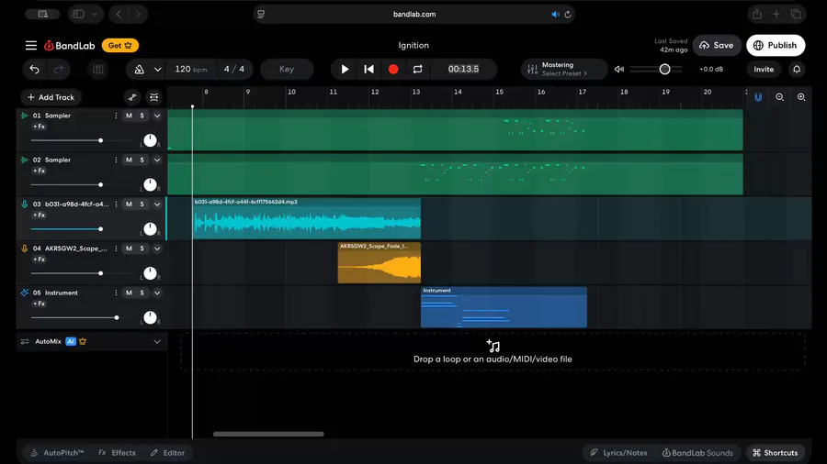
Task: Zoom out the timeline
Action: 779,97
